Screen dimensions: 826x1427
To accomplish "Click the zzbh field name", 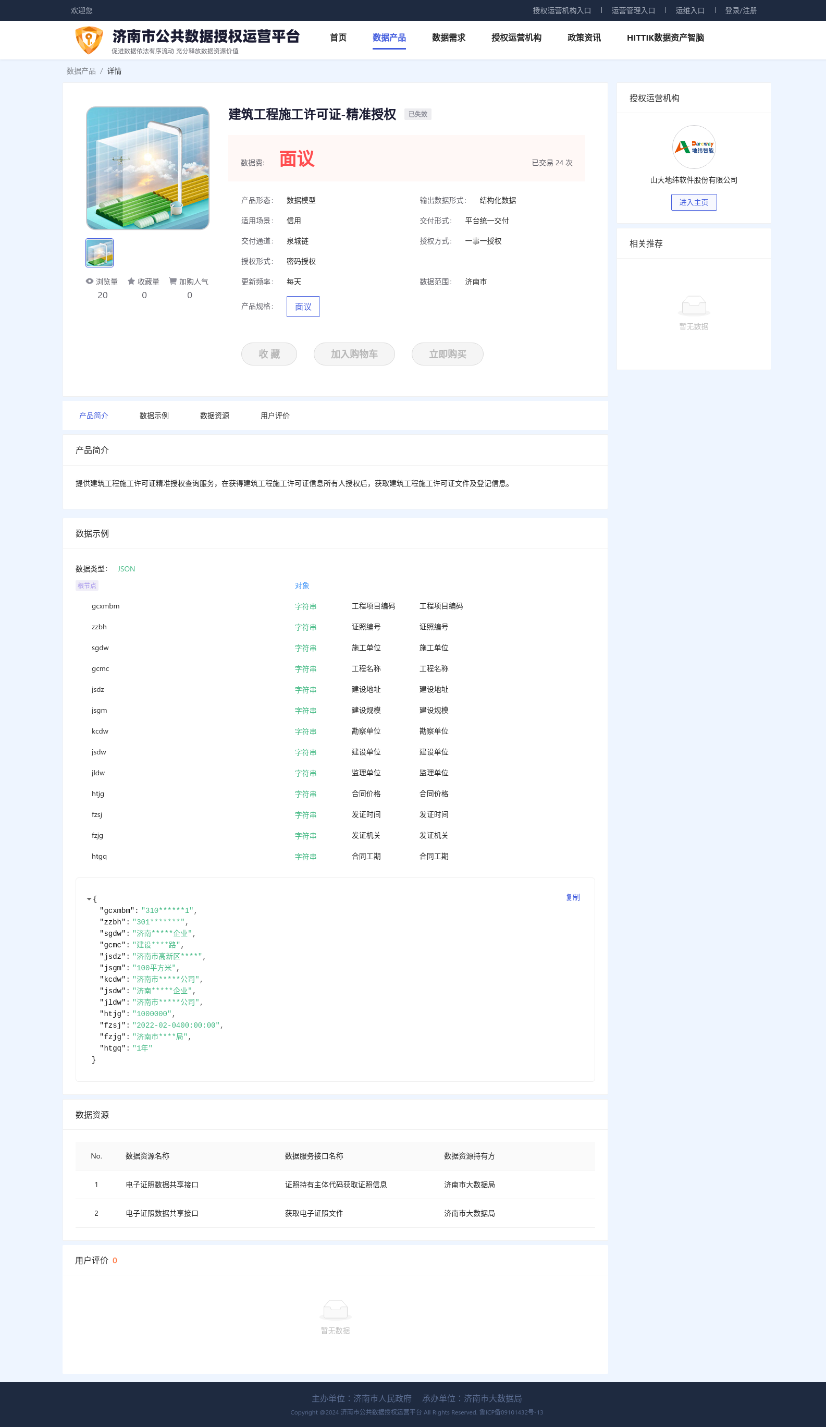I will click(99, 627).
